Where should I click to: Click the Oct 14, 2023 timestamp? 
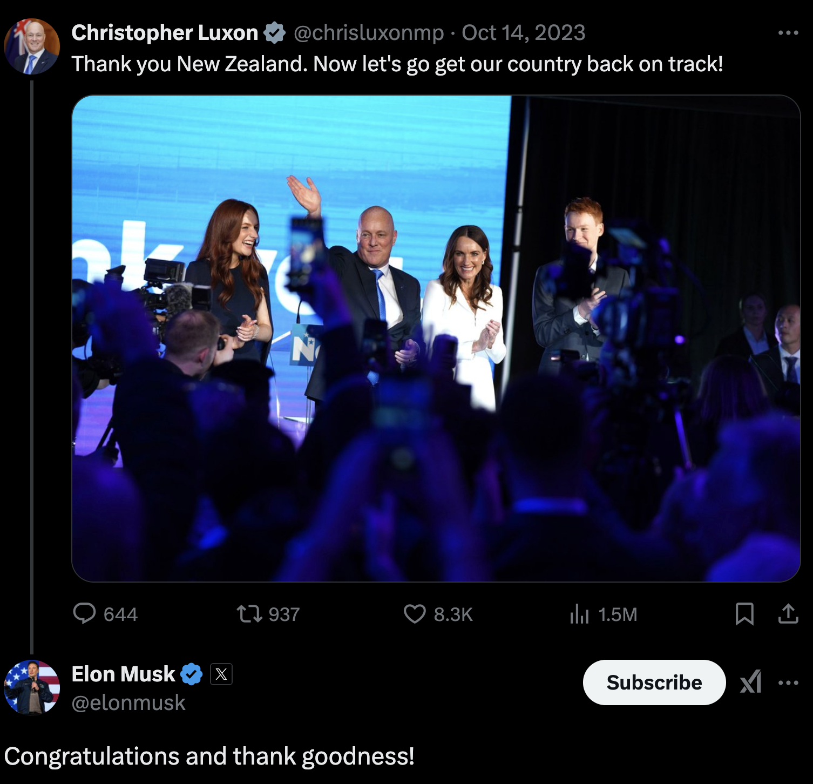523,33
